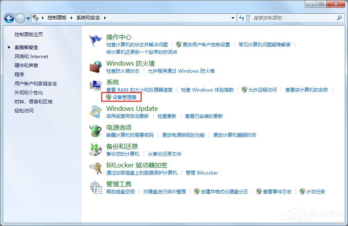
Task: Click 创建并格式化硬盘分区
Action: point(224,192)
